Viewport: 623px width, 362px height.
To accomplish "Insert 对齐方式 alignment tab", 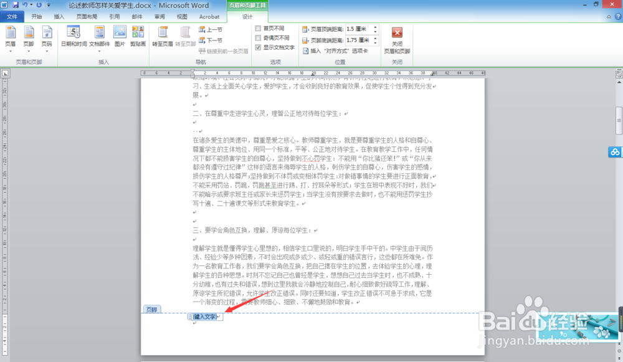I will (x=335, y=51).
